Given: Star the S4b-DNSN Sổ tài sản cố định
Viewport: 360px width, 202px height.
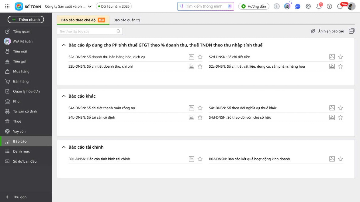Looking at the screenshot, I should [x=200, y=117].
